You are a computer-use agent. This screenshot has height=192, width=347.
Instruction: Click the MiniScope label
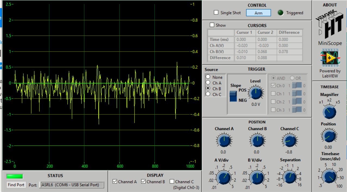[330, 43]
